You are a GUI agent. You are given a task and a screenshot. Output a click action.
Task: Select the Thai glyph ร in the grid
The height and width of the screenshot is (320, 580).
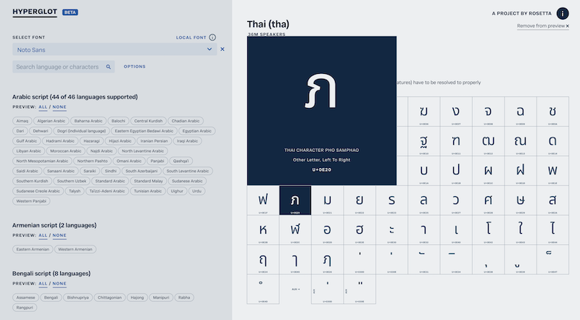pos(391,201)
